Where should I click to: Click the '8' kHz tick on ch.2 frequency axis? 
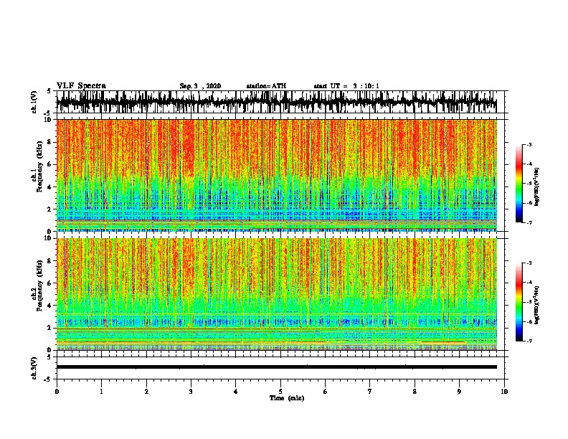(x=50, y=261)
